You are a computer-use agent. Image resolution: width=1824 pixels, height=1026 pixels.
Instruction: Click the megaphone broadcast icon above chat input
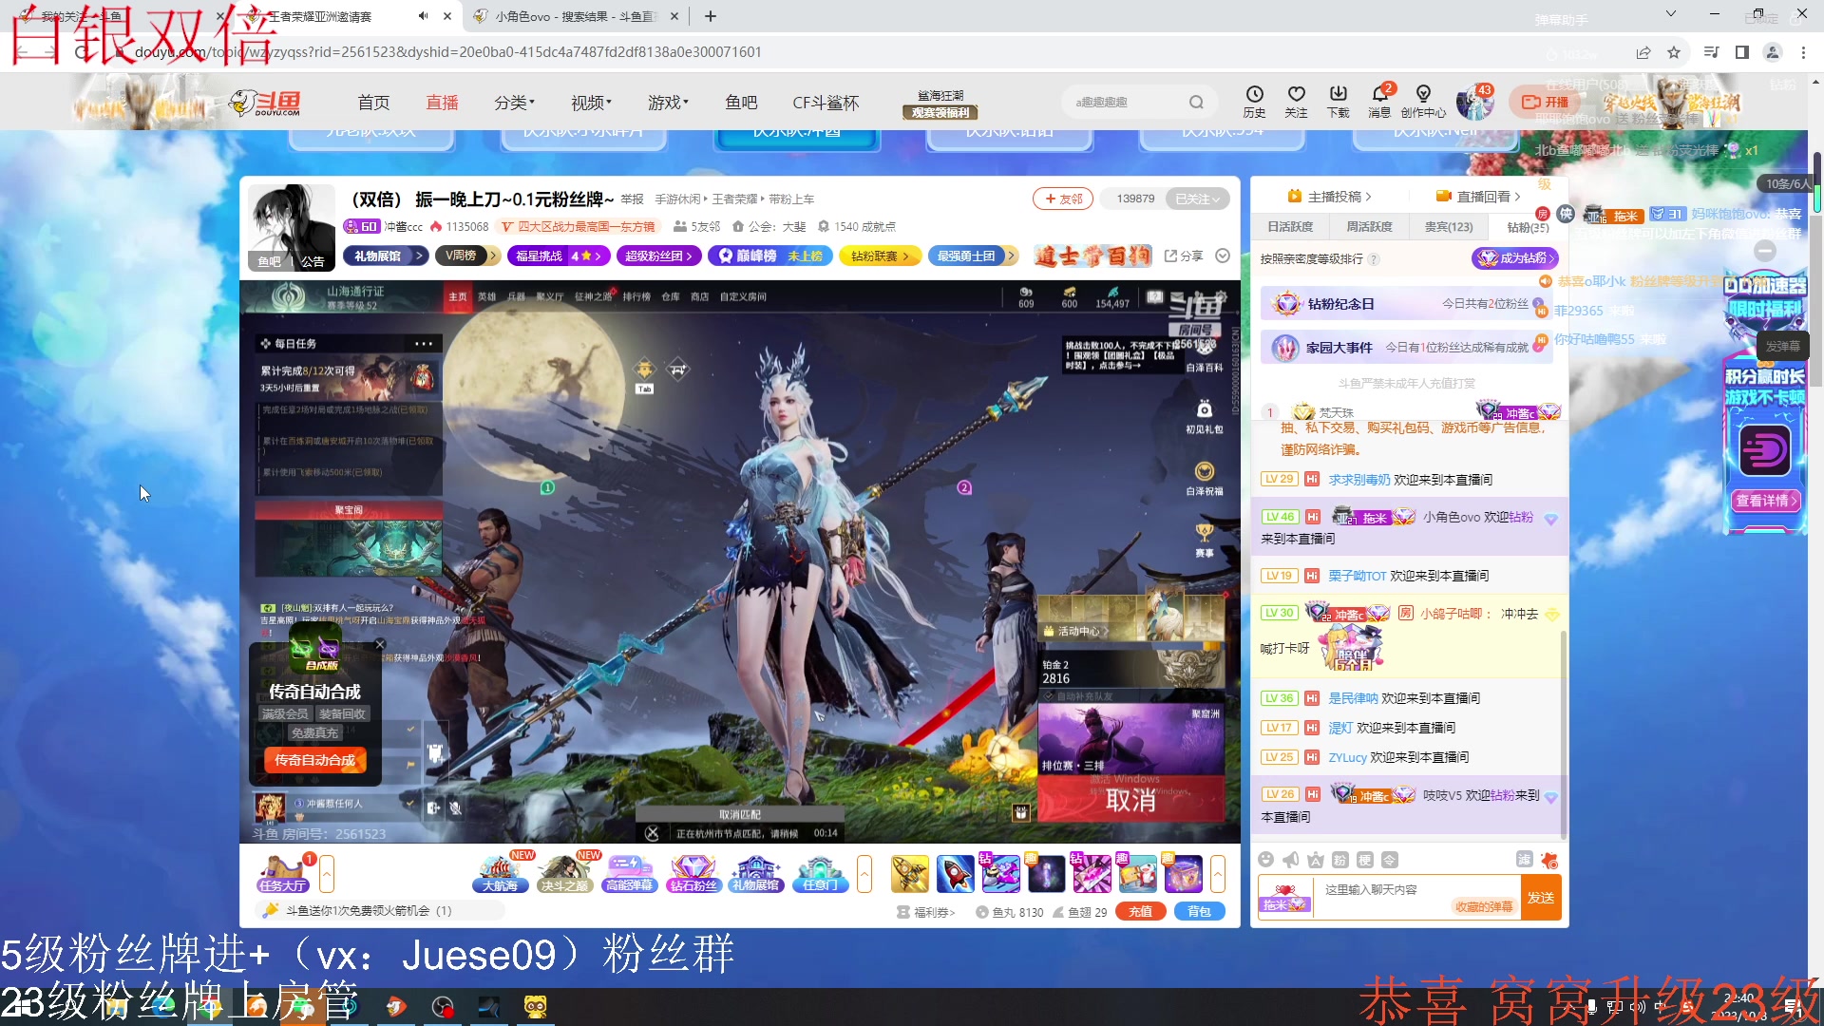(x=1290, y=859)
